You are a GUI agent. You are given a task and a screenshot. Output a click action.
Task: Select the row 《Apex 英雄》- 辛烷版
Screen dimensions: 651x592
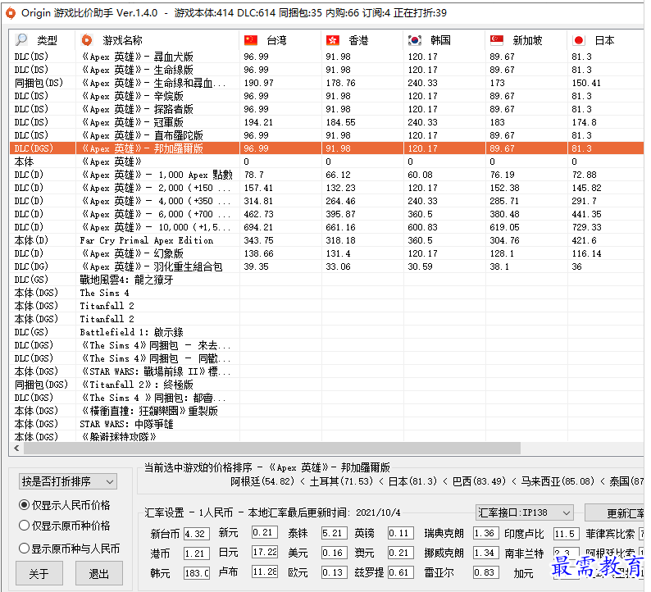click(327, 96)
